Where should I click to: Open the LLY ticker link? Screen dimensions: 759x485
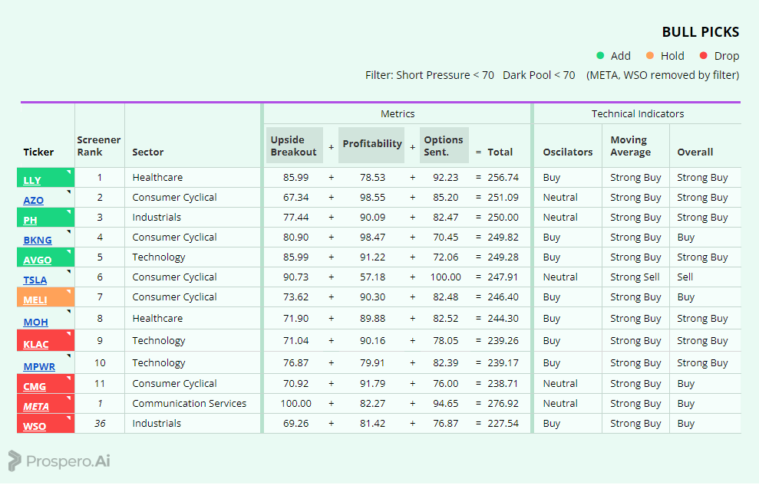pyautogui.click(x=32, y=180)
